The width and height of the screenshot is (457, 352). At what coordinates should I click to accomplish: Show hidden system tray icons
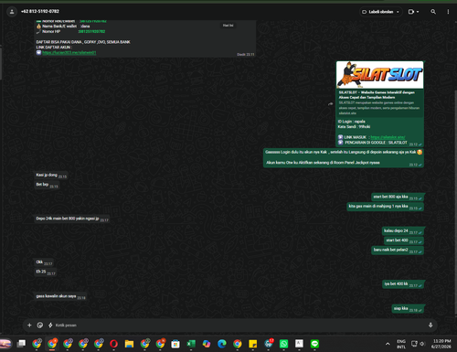pyautogui.click(x=388, y=344)
